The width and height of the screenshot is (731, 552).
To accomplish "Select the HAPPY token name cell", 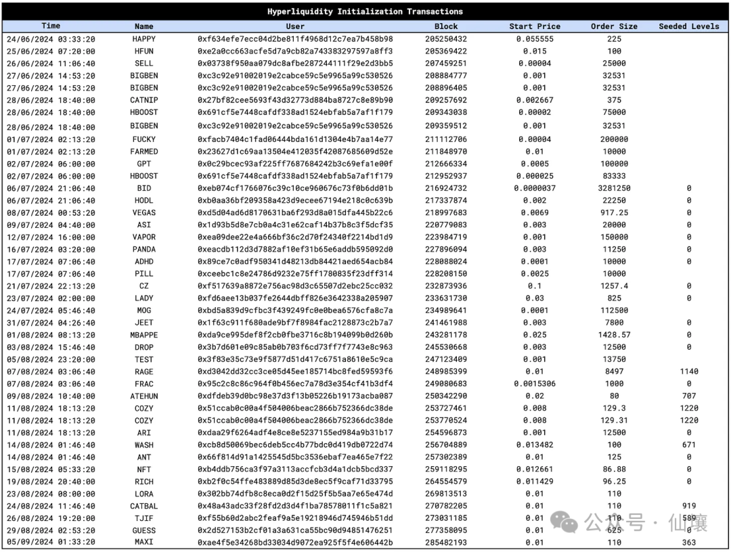I will 144,39.
